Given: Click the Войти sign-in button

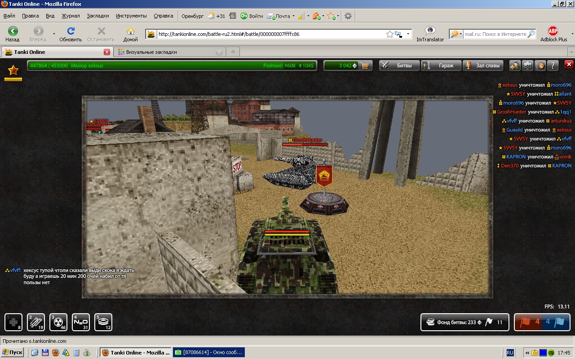Looking at the screenshot, I should [252, 16].
